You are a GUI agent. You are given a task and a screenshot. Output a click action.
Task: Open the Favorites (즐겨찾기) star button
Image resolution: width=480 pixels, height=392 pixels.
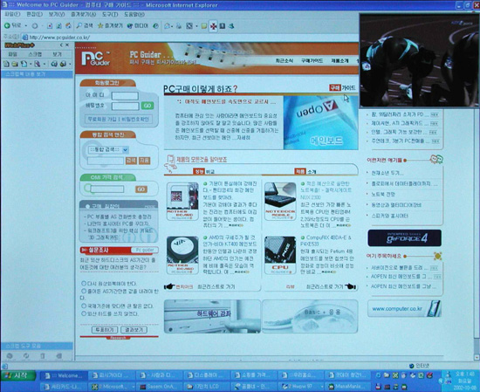pyautogui.click(x=110, y=26)
